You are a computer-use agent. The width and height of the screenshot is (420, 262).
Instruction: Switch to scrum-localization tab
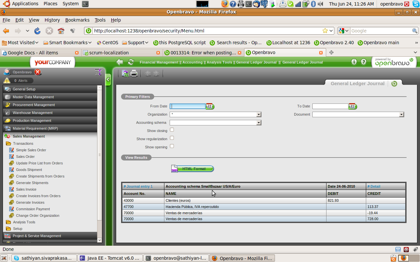121,52
